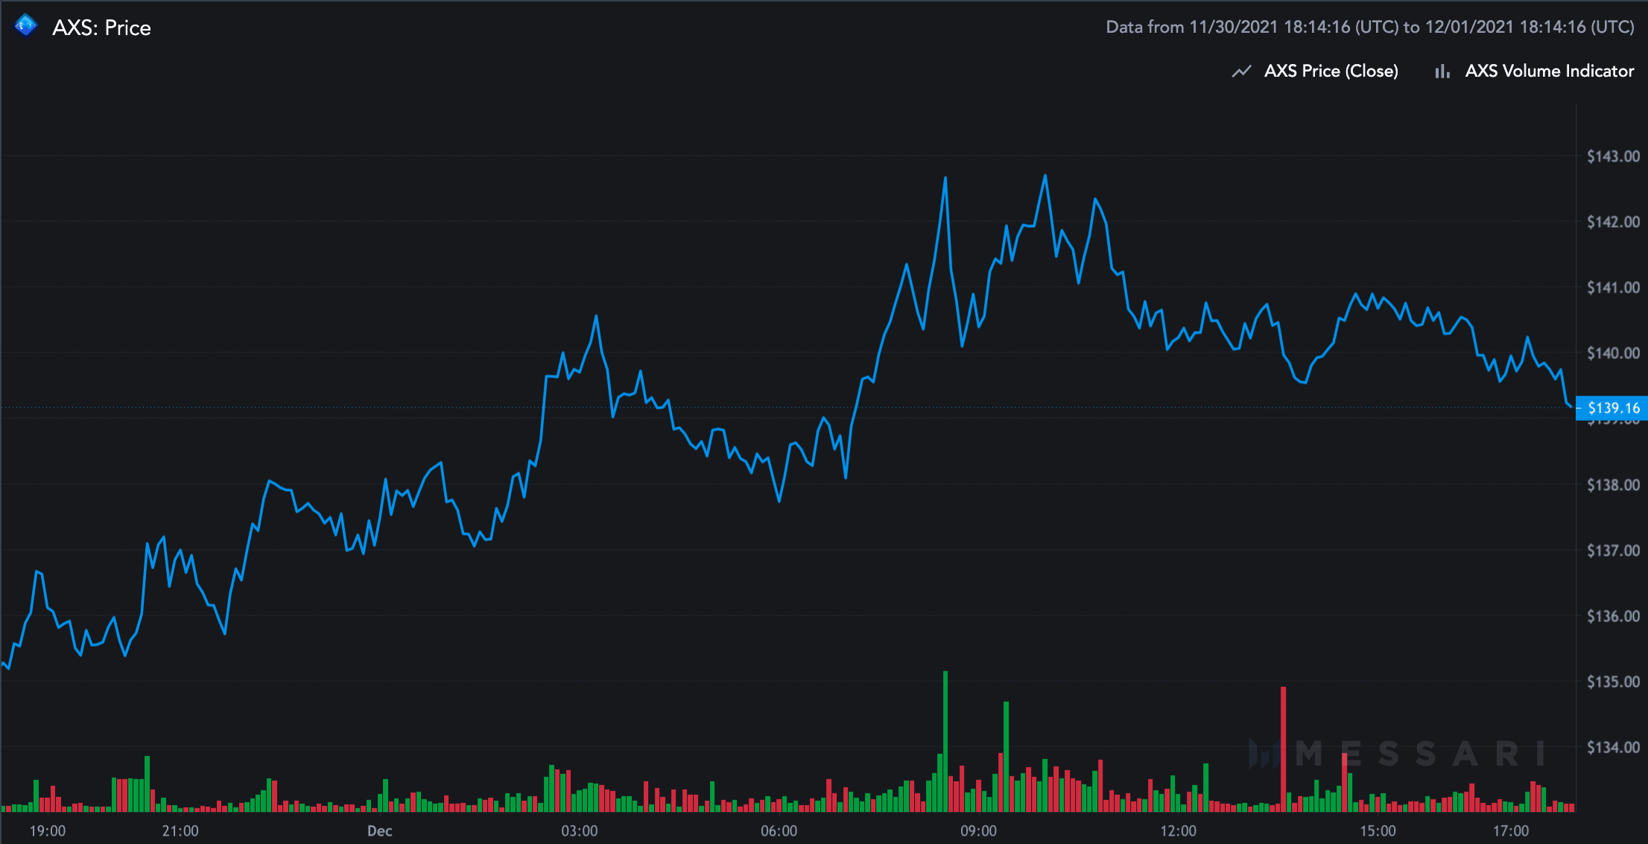The height and width of the screenshot is (844, 1648).
Task: Click the 06:00 time axis label
Action: point(779,831)
